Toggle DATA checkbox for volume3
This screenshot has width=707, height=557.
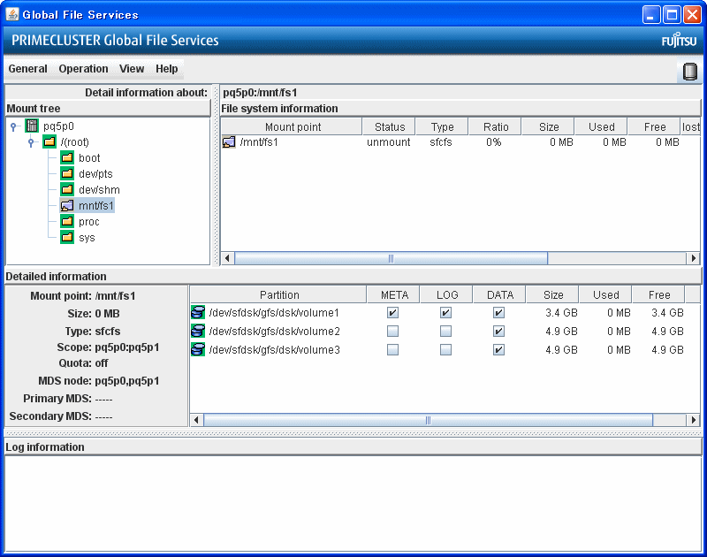(498, 350)
